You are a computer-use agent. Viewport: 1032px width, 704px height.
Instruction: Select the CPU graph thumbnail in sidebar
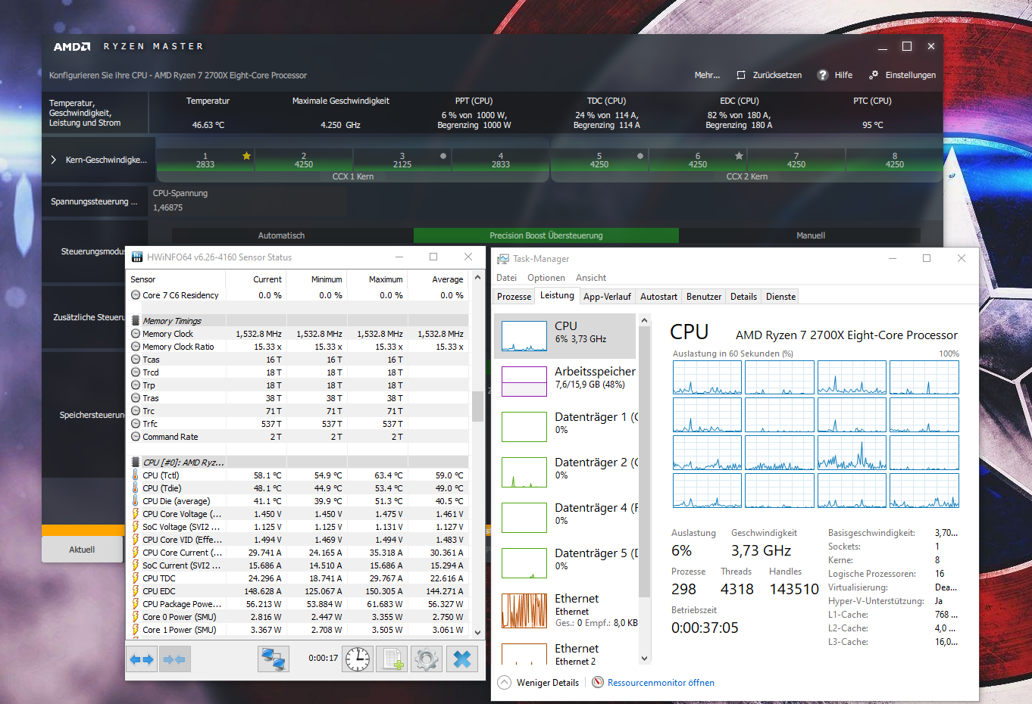524,336
